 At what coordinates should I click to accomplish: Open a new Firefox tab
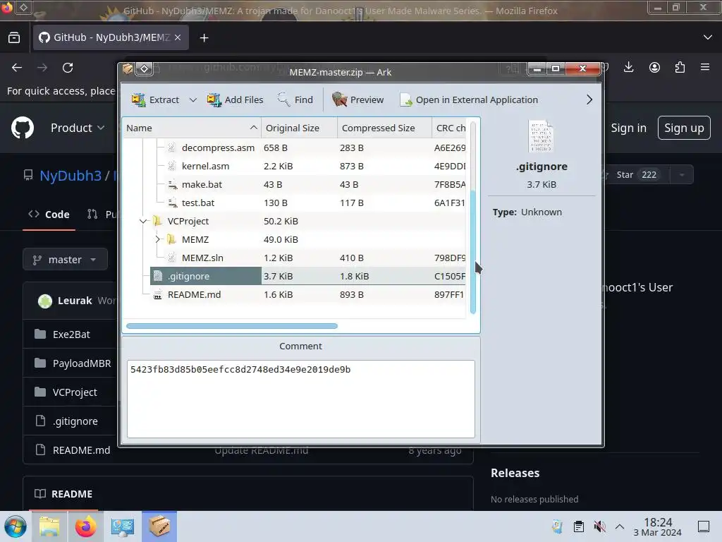204,38
